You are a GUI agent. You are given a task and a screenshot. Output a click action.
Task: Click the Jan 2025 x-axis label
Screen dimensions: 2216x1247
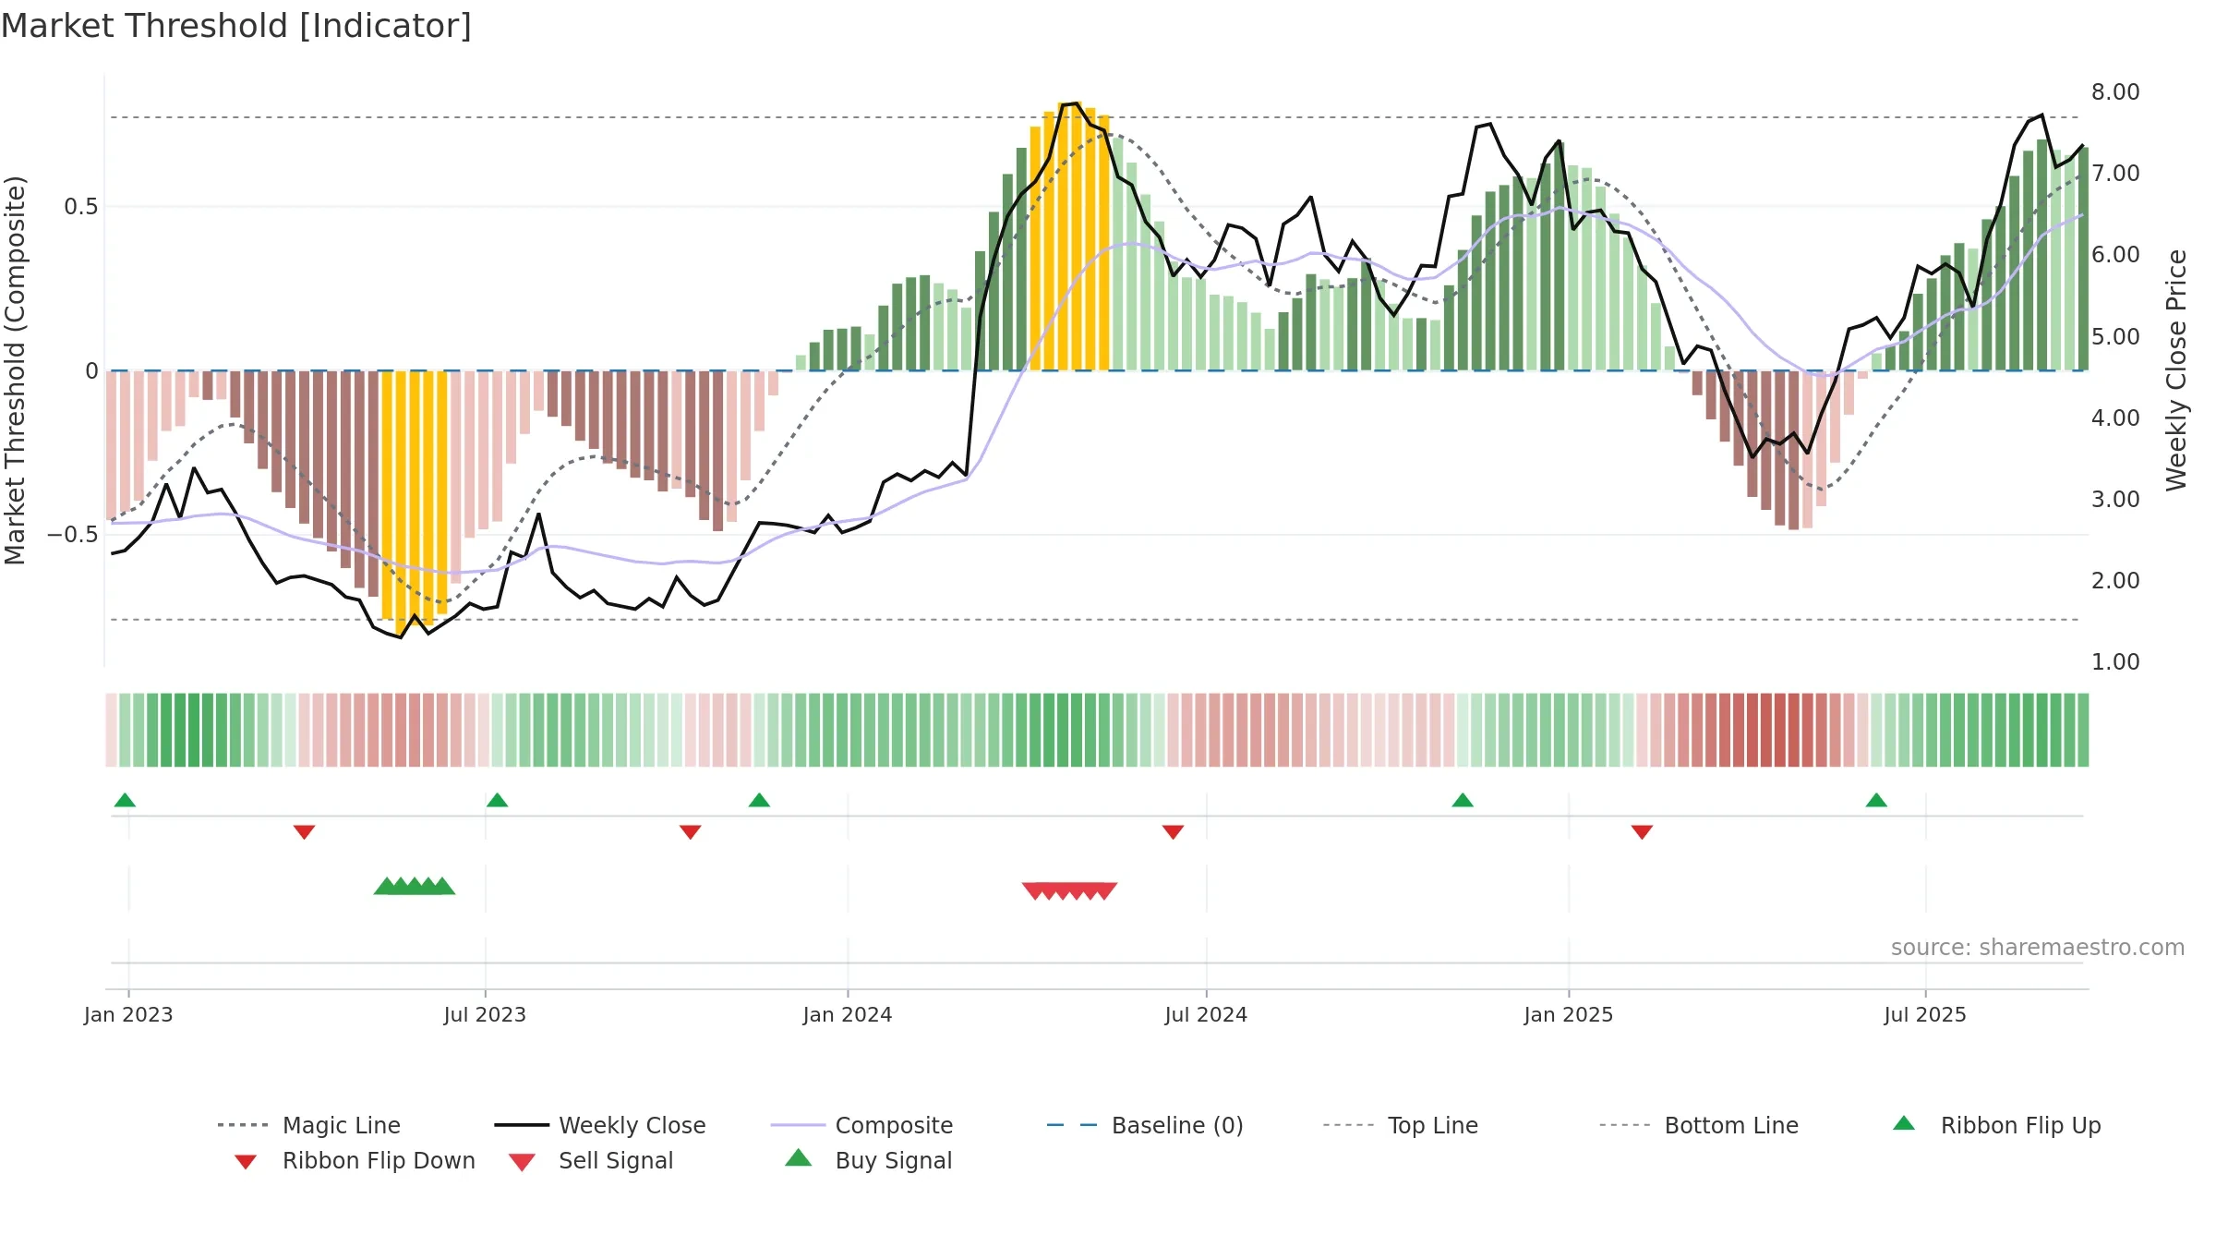click(1569, 1015)
